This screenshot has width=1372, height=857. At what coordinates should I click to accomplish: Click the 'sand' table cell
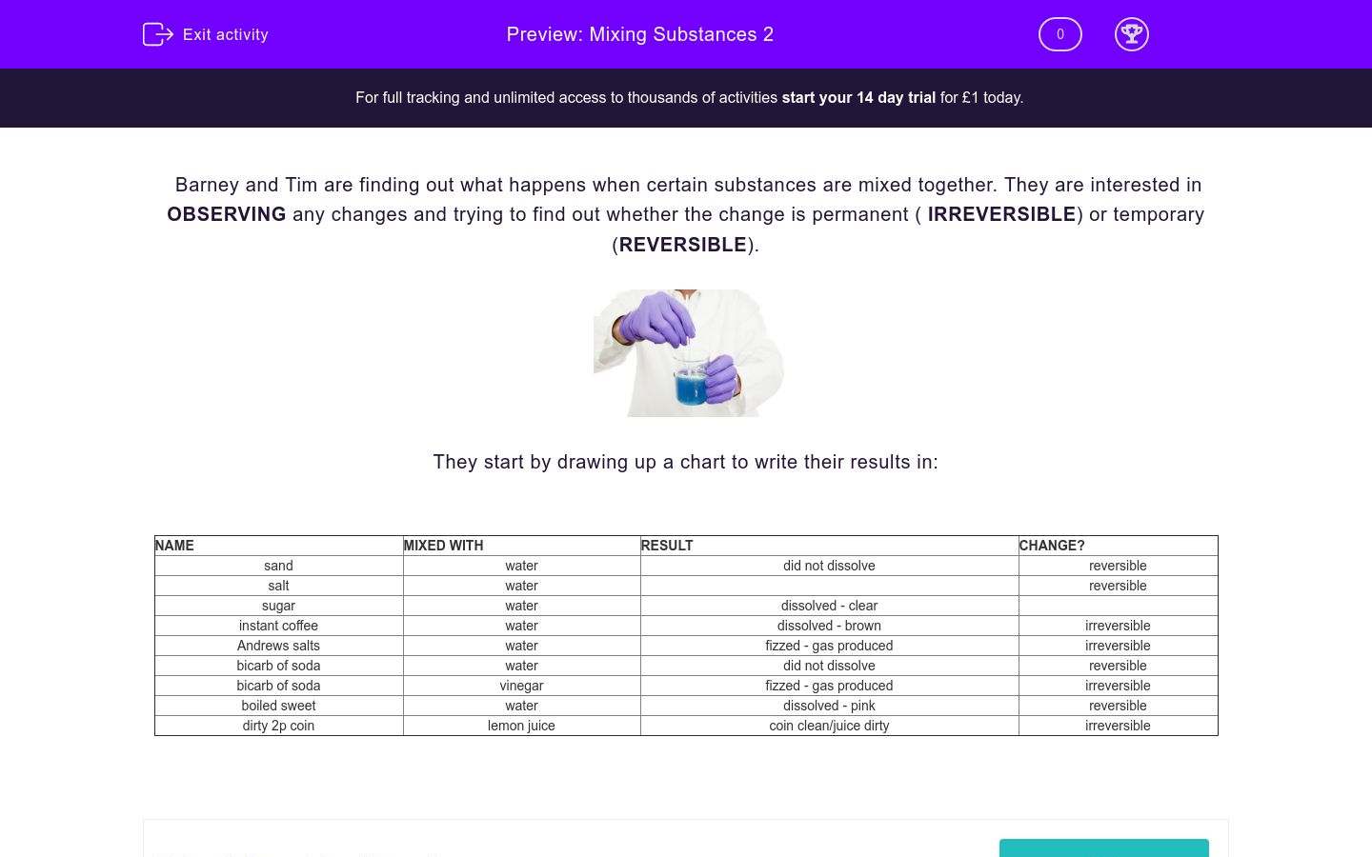[x=278, y=566]
